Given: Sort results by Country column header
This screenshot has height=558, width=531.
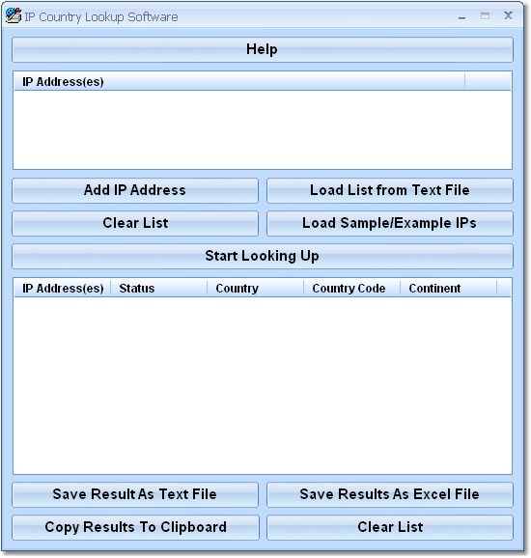Looking at the screenshot, I should coord(255,288).
